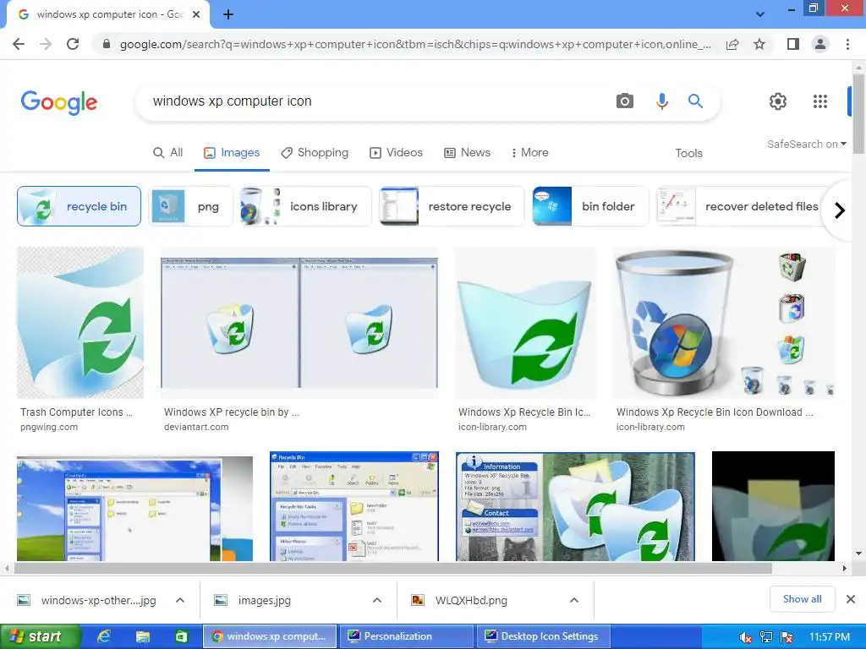Switch to Personalization window in taskbar
This screenshot has width=866, height=649.
tap(407, 636)
